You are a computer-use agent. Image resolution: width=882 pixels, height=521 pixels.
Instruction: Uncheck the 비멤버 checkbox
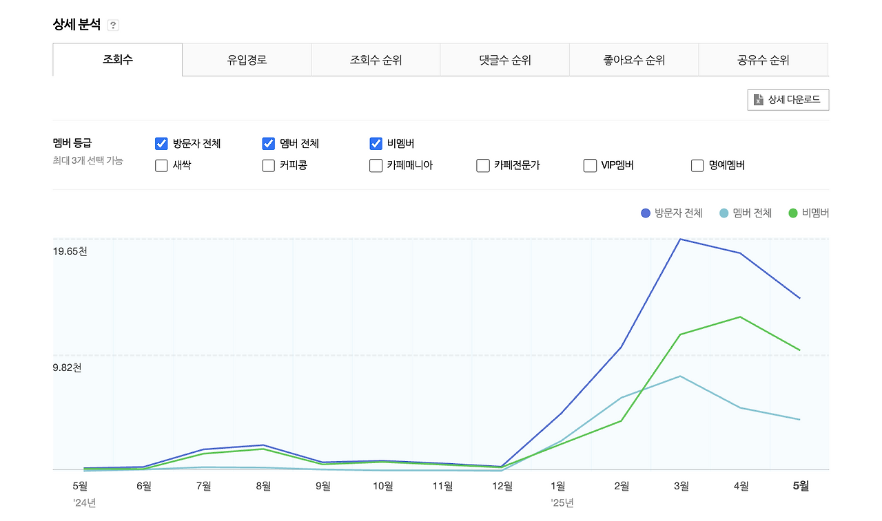click(x=376, y=143)
